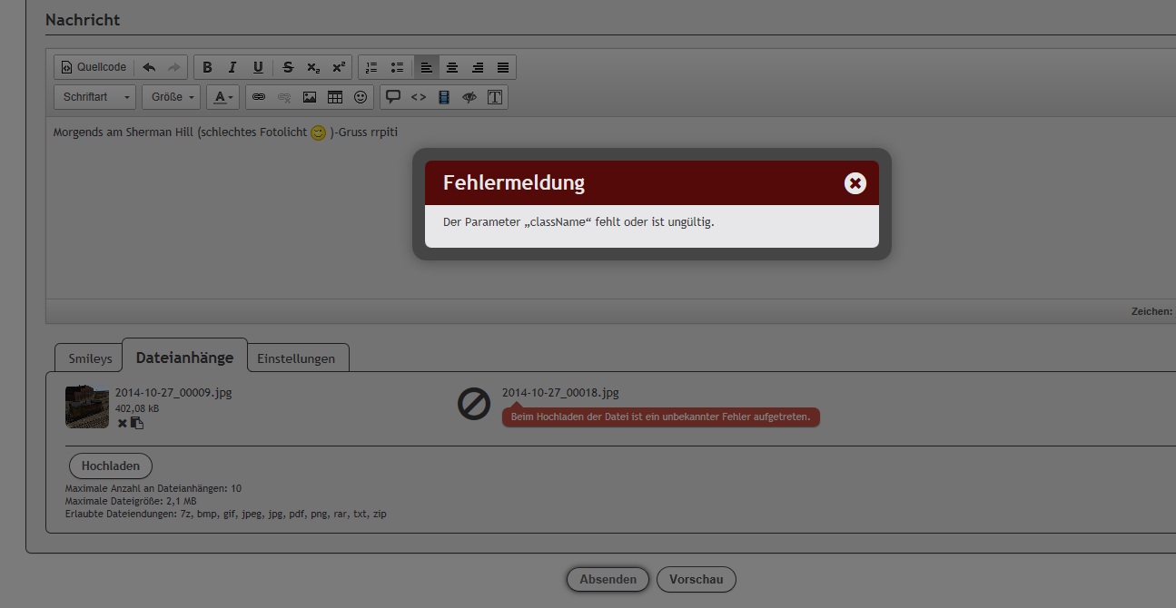The width and height of the screenshot is (1176, 608).
Task: Align text left
Action: point(426,67)
